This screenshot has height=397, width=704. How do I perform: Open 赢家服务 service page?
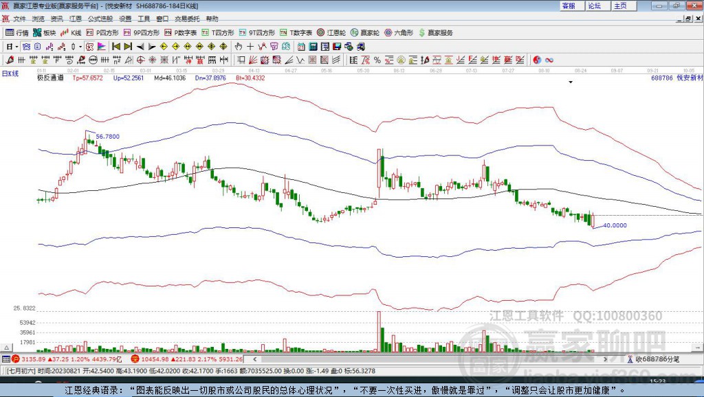point(436,33)
